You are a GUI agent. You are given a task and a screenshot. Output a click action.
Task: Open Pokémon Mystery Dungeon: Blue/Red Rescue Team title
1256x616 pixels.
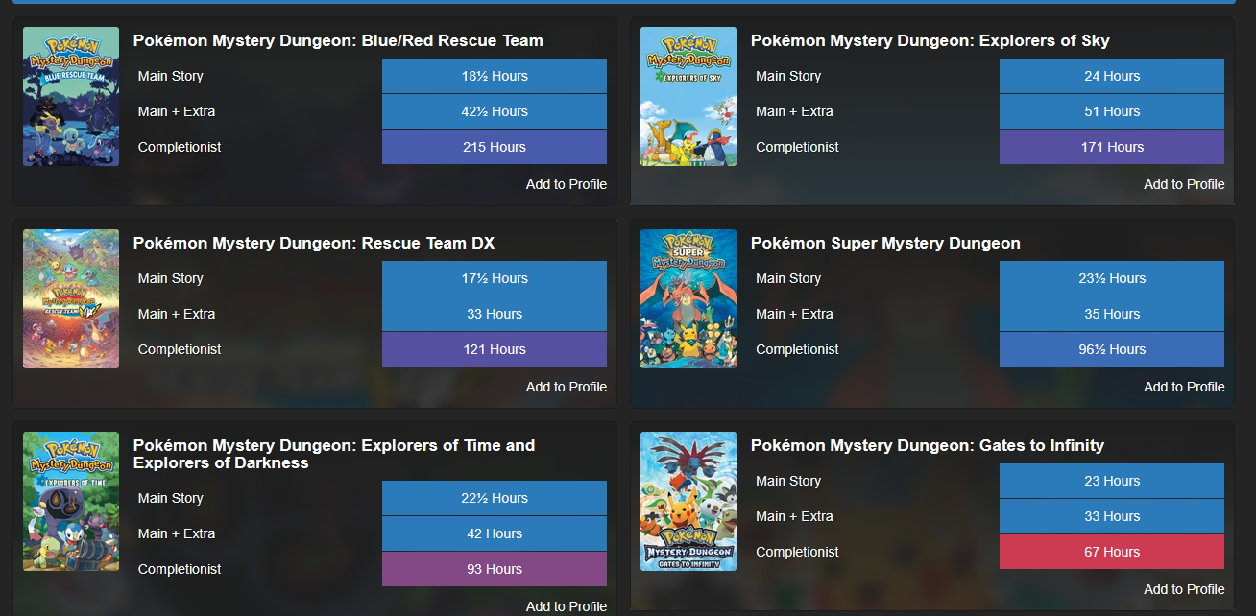click(x=338, y=41)
